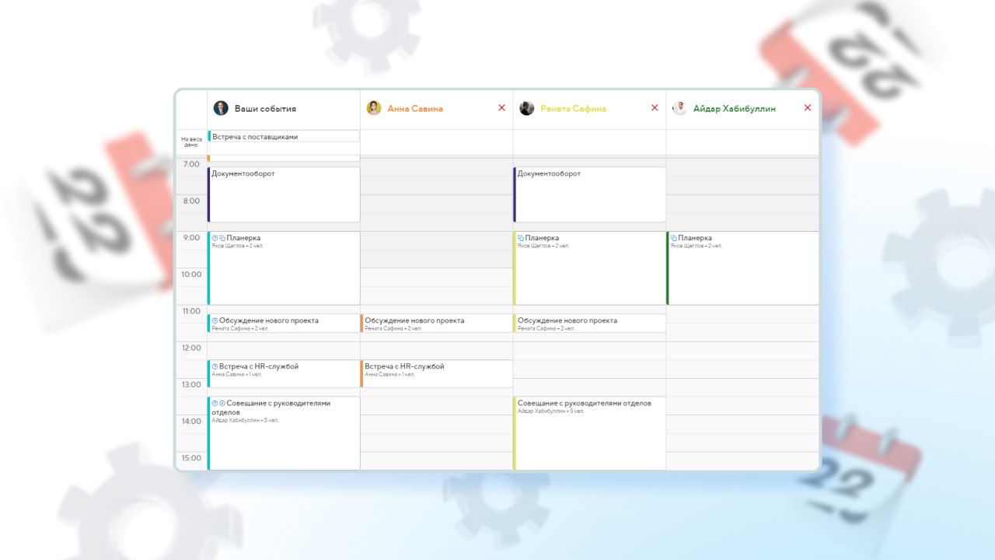
Task: Click recurring-copy icon on your Планерка event
Action: pyautogui.click(x=222, y=238)
